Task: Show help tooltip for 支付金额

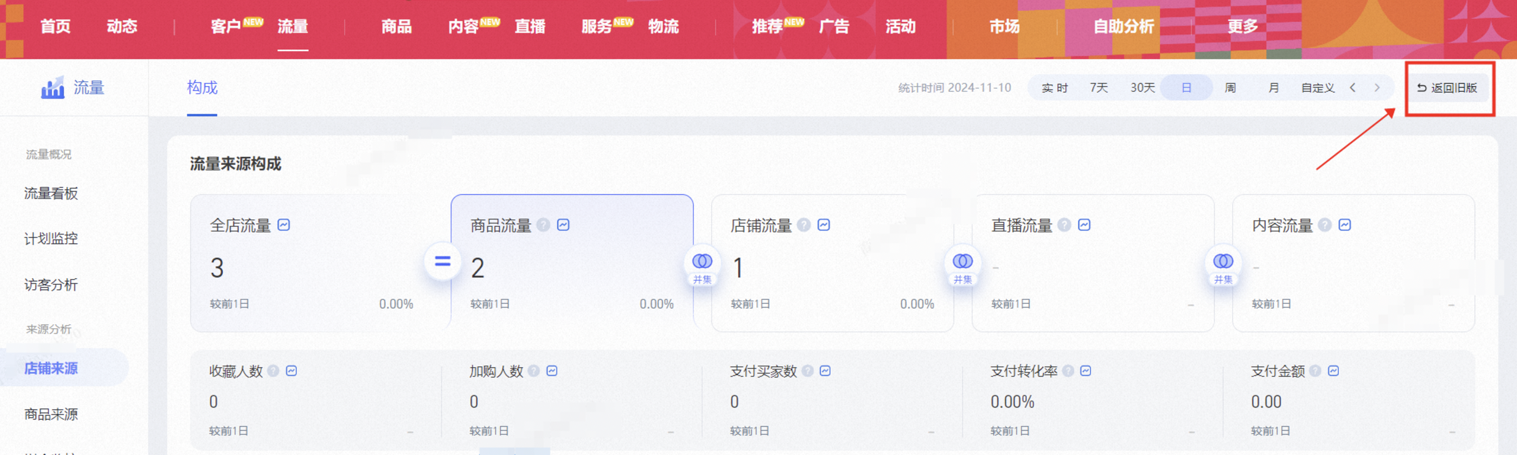Action: (1316, 371)
